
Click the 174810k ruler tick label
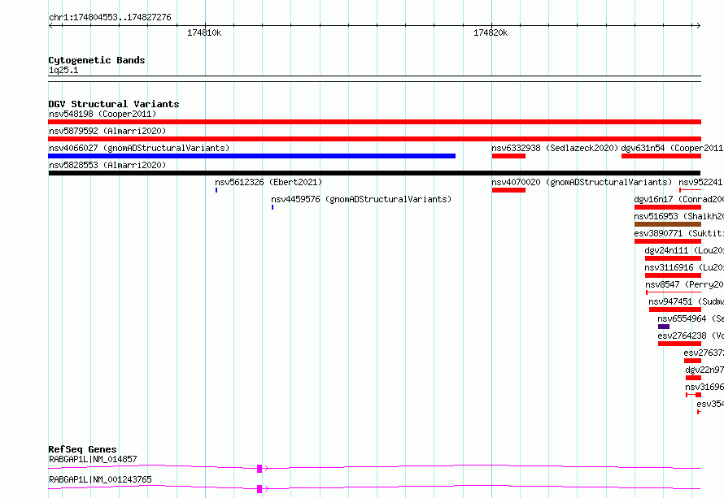(x=204, y=32)
